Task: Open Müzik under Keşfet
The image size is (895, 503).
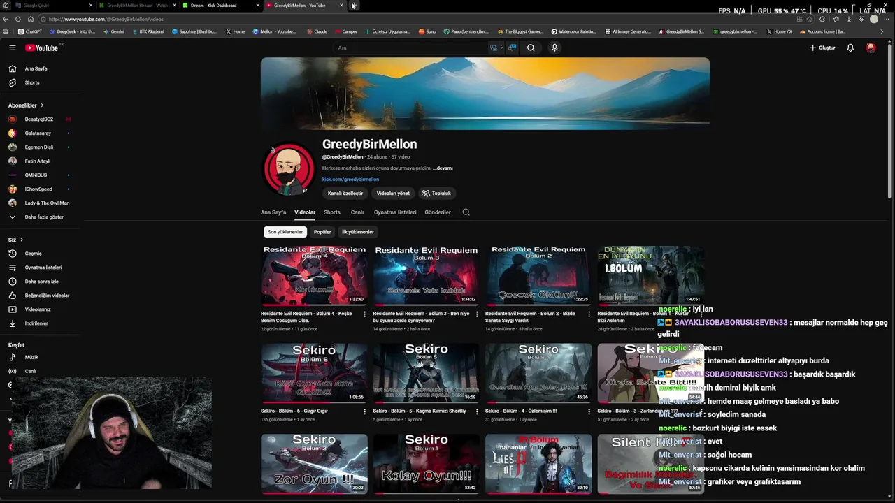Action: tap(31, 357)
